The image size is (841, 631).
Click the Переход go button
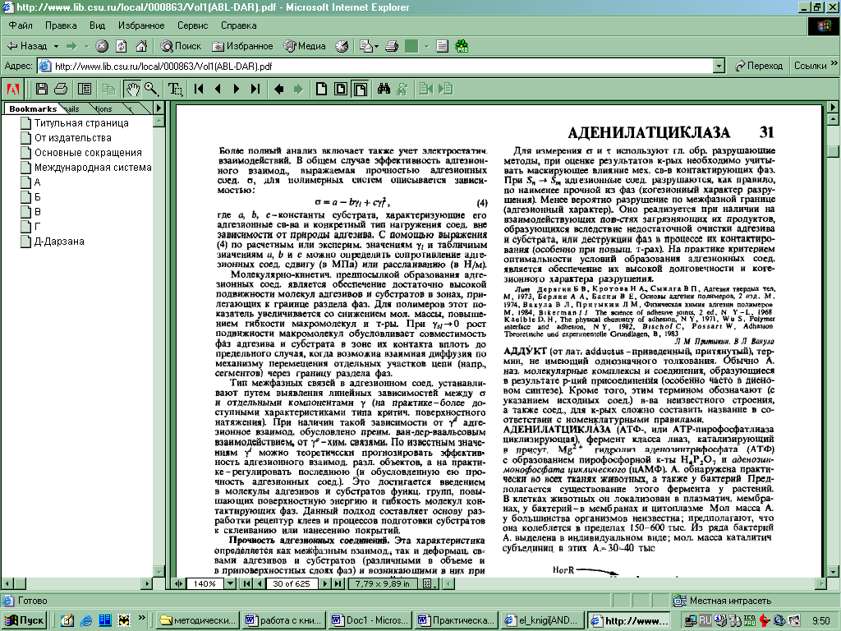click(758, 66)
